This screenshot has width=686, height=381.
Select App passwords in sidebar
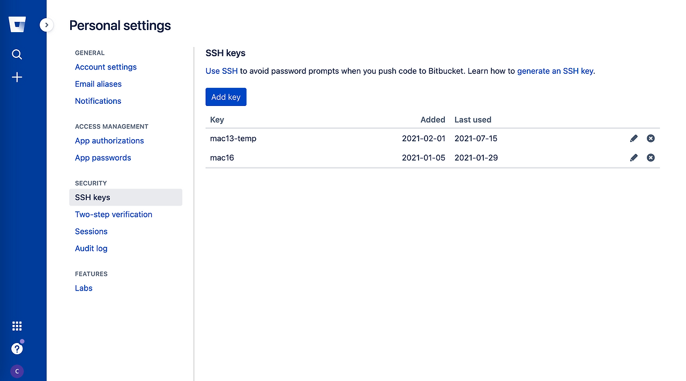click(103, 158)
